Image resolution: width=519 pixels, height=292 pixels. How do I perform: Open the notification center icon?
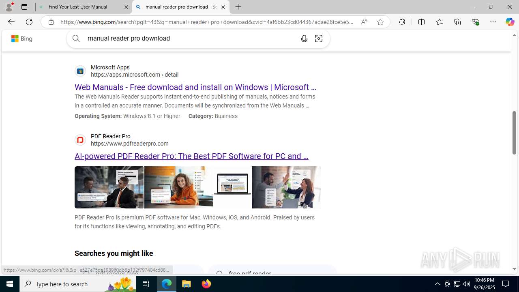(506, 284)
